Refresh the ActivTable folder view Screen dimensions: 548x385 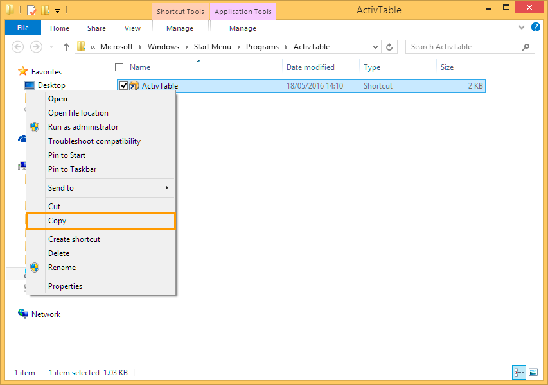click(x=389, y=47)
